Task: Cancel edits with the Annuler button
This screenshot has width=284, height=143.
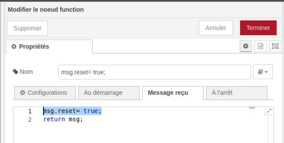Action: pos(216,28)
